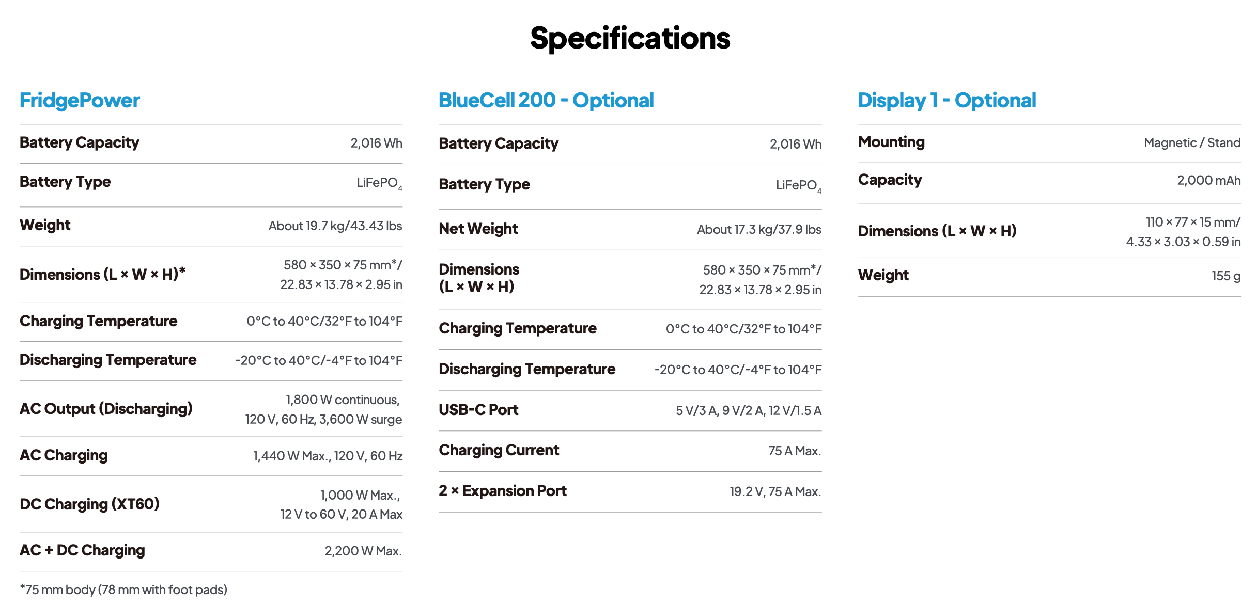Click the FridgePower Weight row label
The width and height of the screenshot is (1257, 606).
point(45,225)
